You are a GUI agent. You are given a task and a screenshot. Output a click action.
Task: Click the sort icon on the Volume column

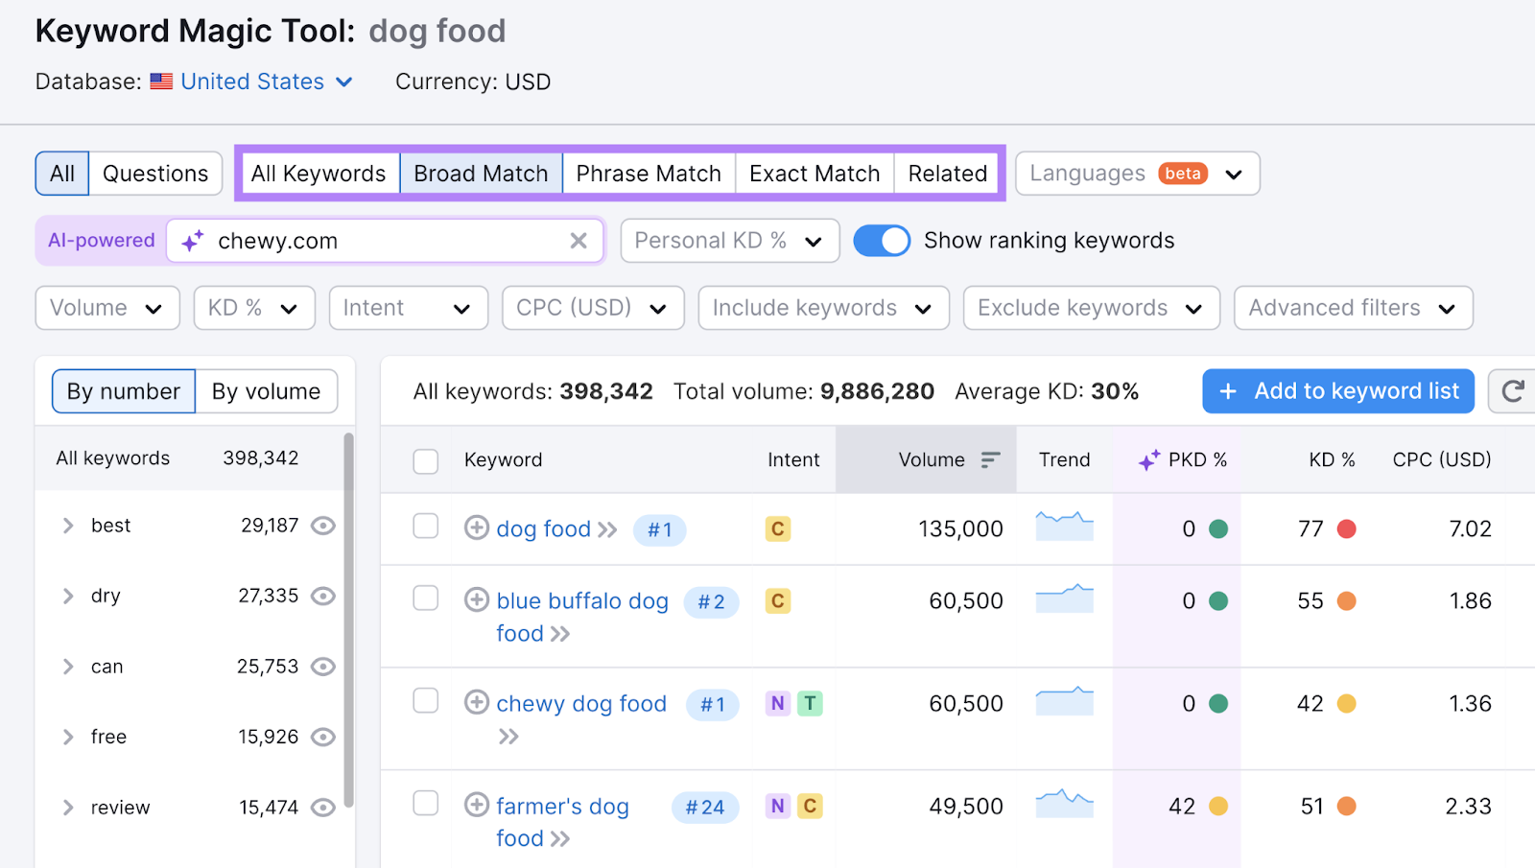point(990,459)
